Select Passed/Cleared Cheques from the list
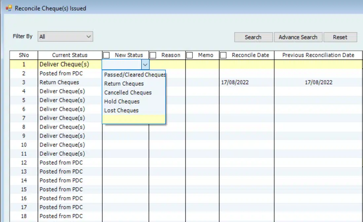This screenshot has height=222, width=363. coord(134,75)
